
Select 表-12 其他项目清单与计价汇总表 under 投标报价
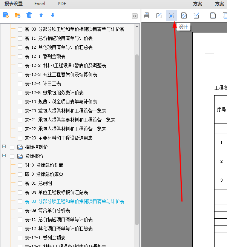[x=59, y=229]
